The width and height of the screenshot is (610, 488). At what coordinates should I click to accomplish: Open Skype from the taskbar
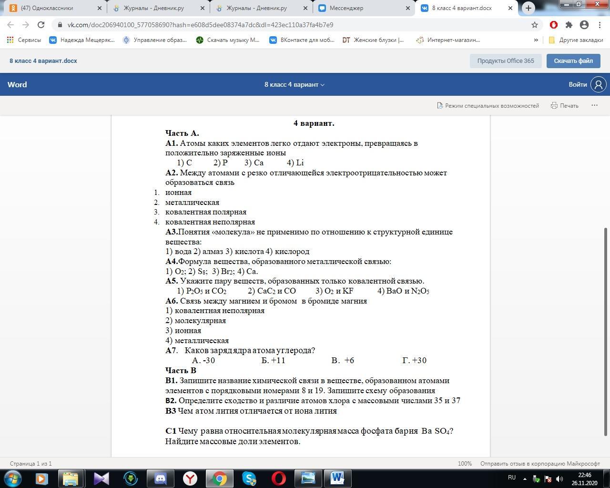(x=249, y=478)
